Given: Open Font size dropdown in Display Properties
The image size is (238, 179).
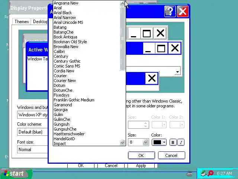Looking at the screenshot, I should 33,150.
